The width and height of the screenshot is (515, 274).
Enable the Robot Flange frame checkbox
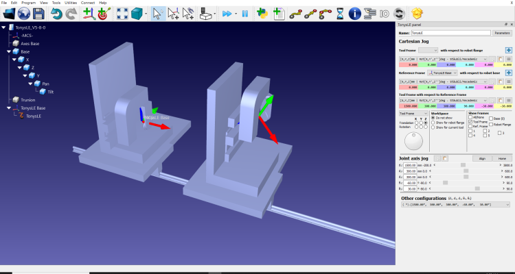pos(491,125)
